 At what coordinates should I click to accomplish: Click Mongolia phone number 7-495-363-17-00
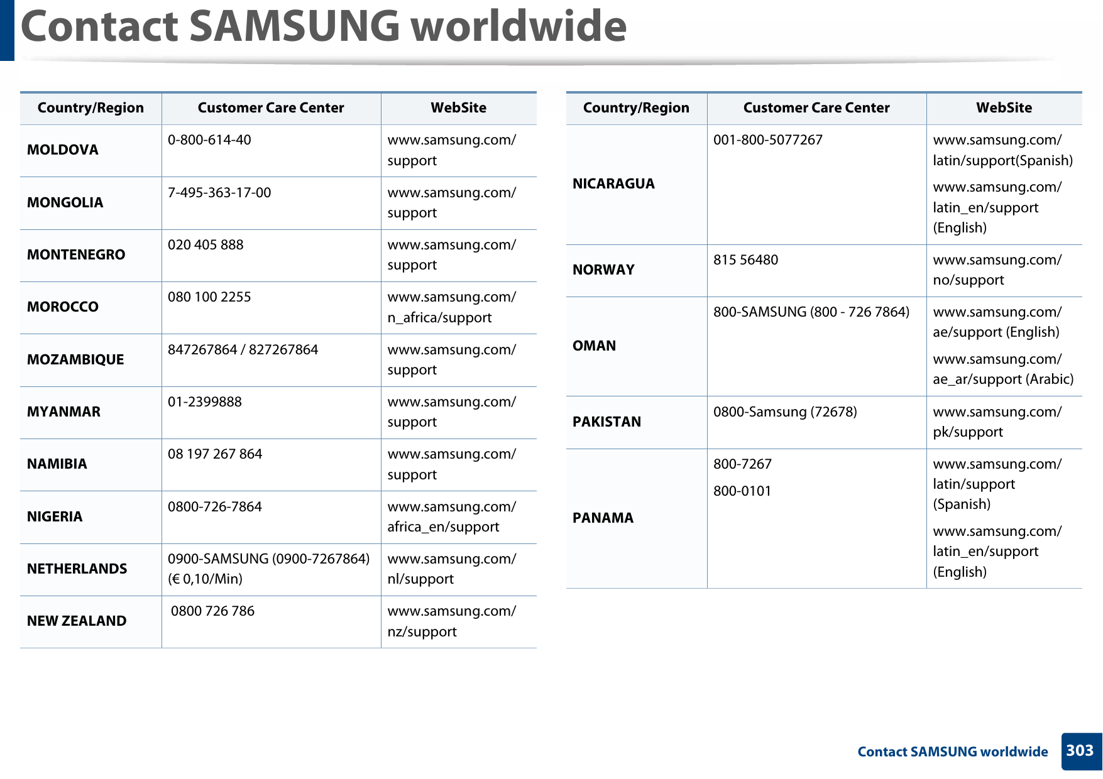(x=219, y=193)
